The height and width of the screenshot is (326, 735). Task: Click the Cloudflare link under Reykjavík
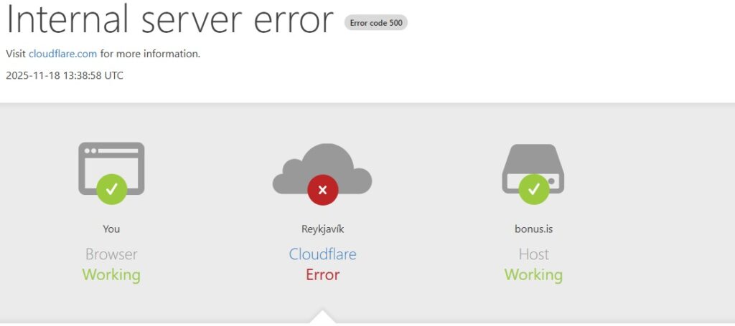tap(322, 254)
